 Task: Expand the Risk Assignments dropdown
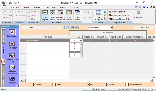(x=119, y=15)
